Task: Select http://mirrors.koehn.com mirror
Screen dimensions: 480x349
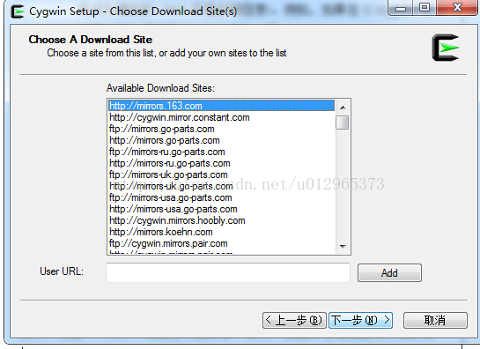Action: click(x=221, y=232)
